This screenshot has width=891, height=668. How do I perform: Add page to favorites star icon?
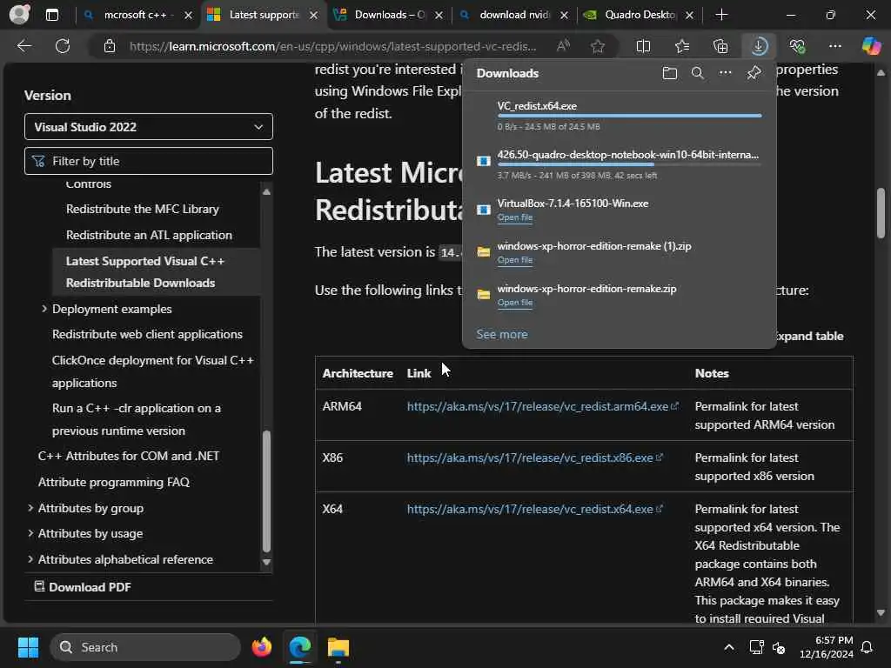point(597,46)
